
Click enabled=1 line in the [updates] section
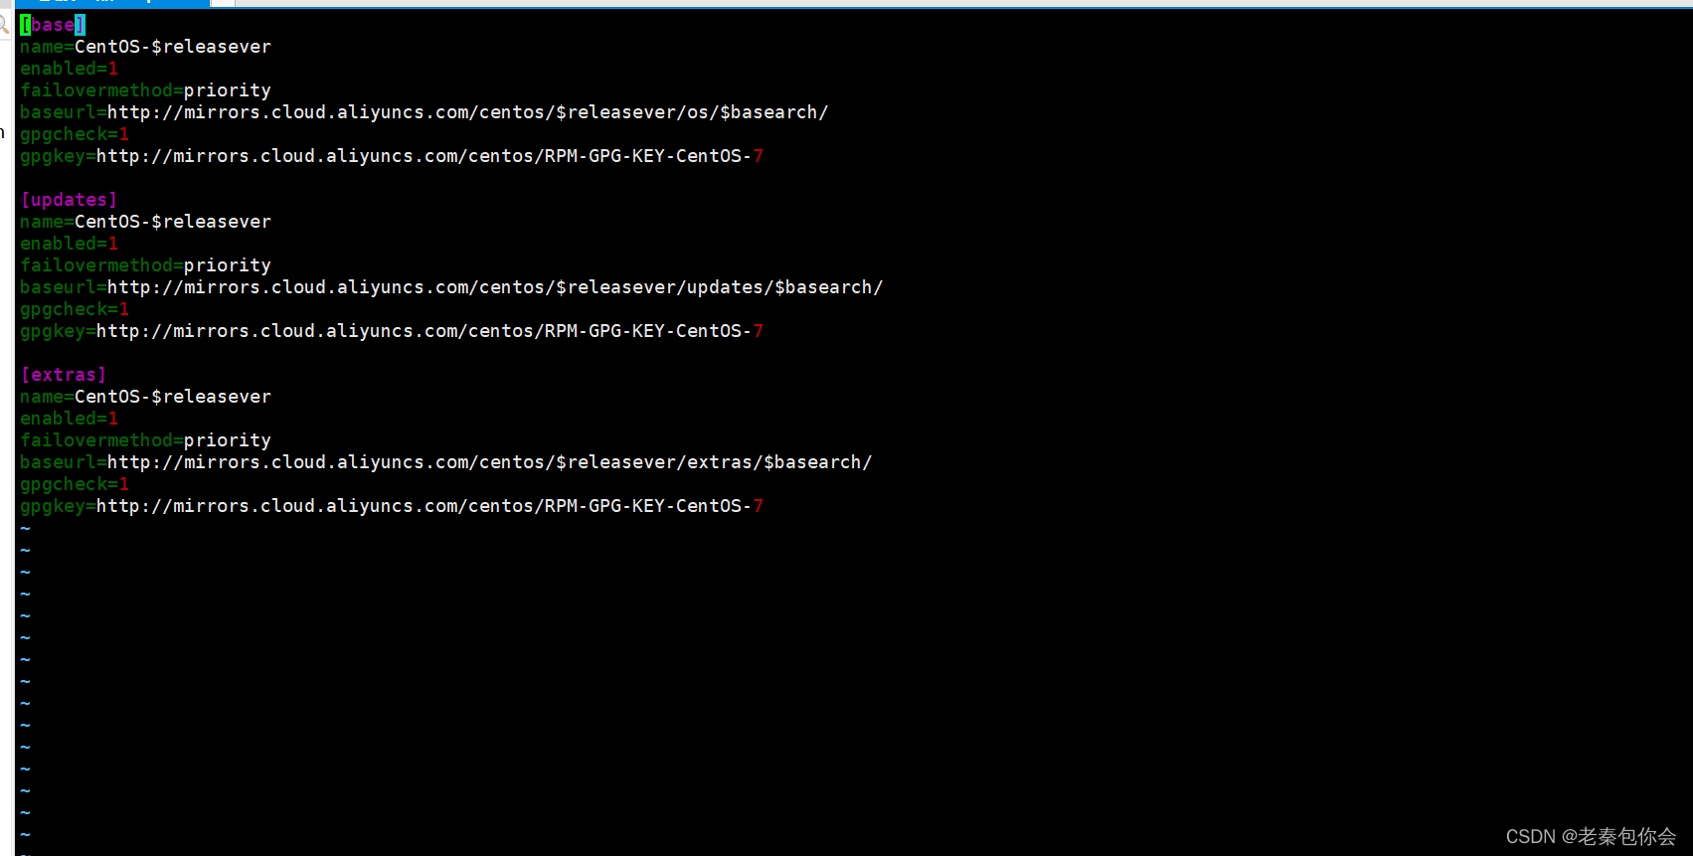69,244
